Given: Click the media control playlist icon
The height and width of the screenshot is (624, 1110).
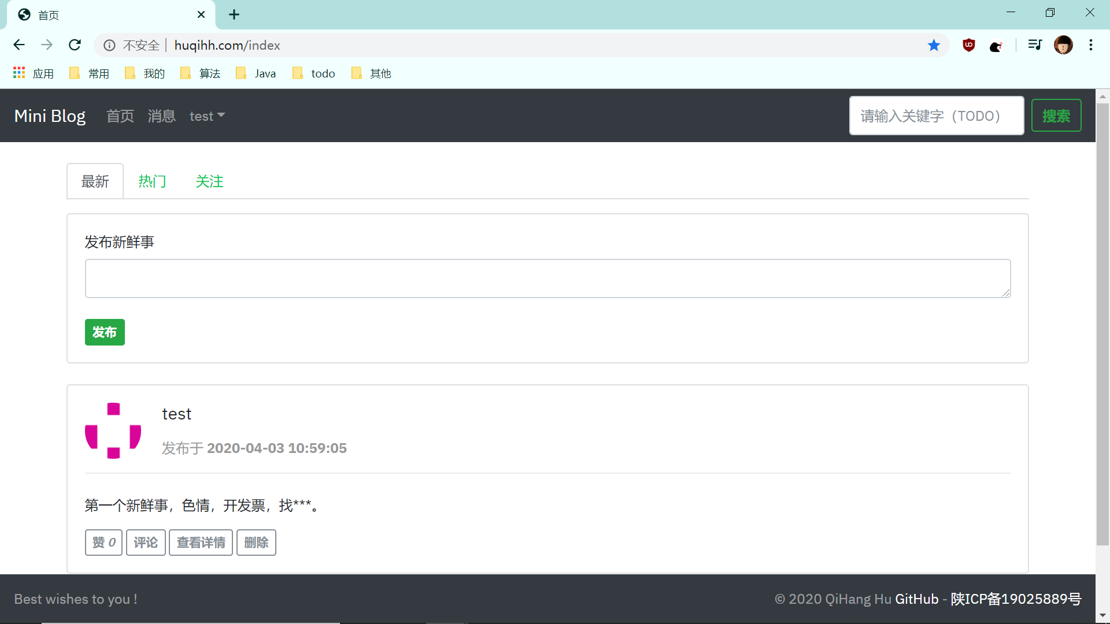Looking at the screenshot, I should 1035,45.
